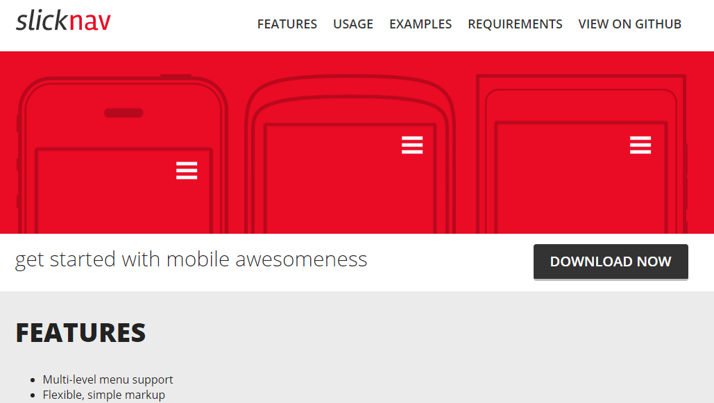Select 'Flexible, simple markup' list item
Image resolution: width=714 pixels, height=403 pixels.
pos(104,395)
